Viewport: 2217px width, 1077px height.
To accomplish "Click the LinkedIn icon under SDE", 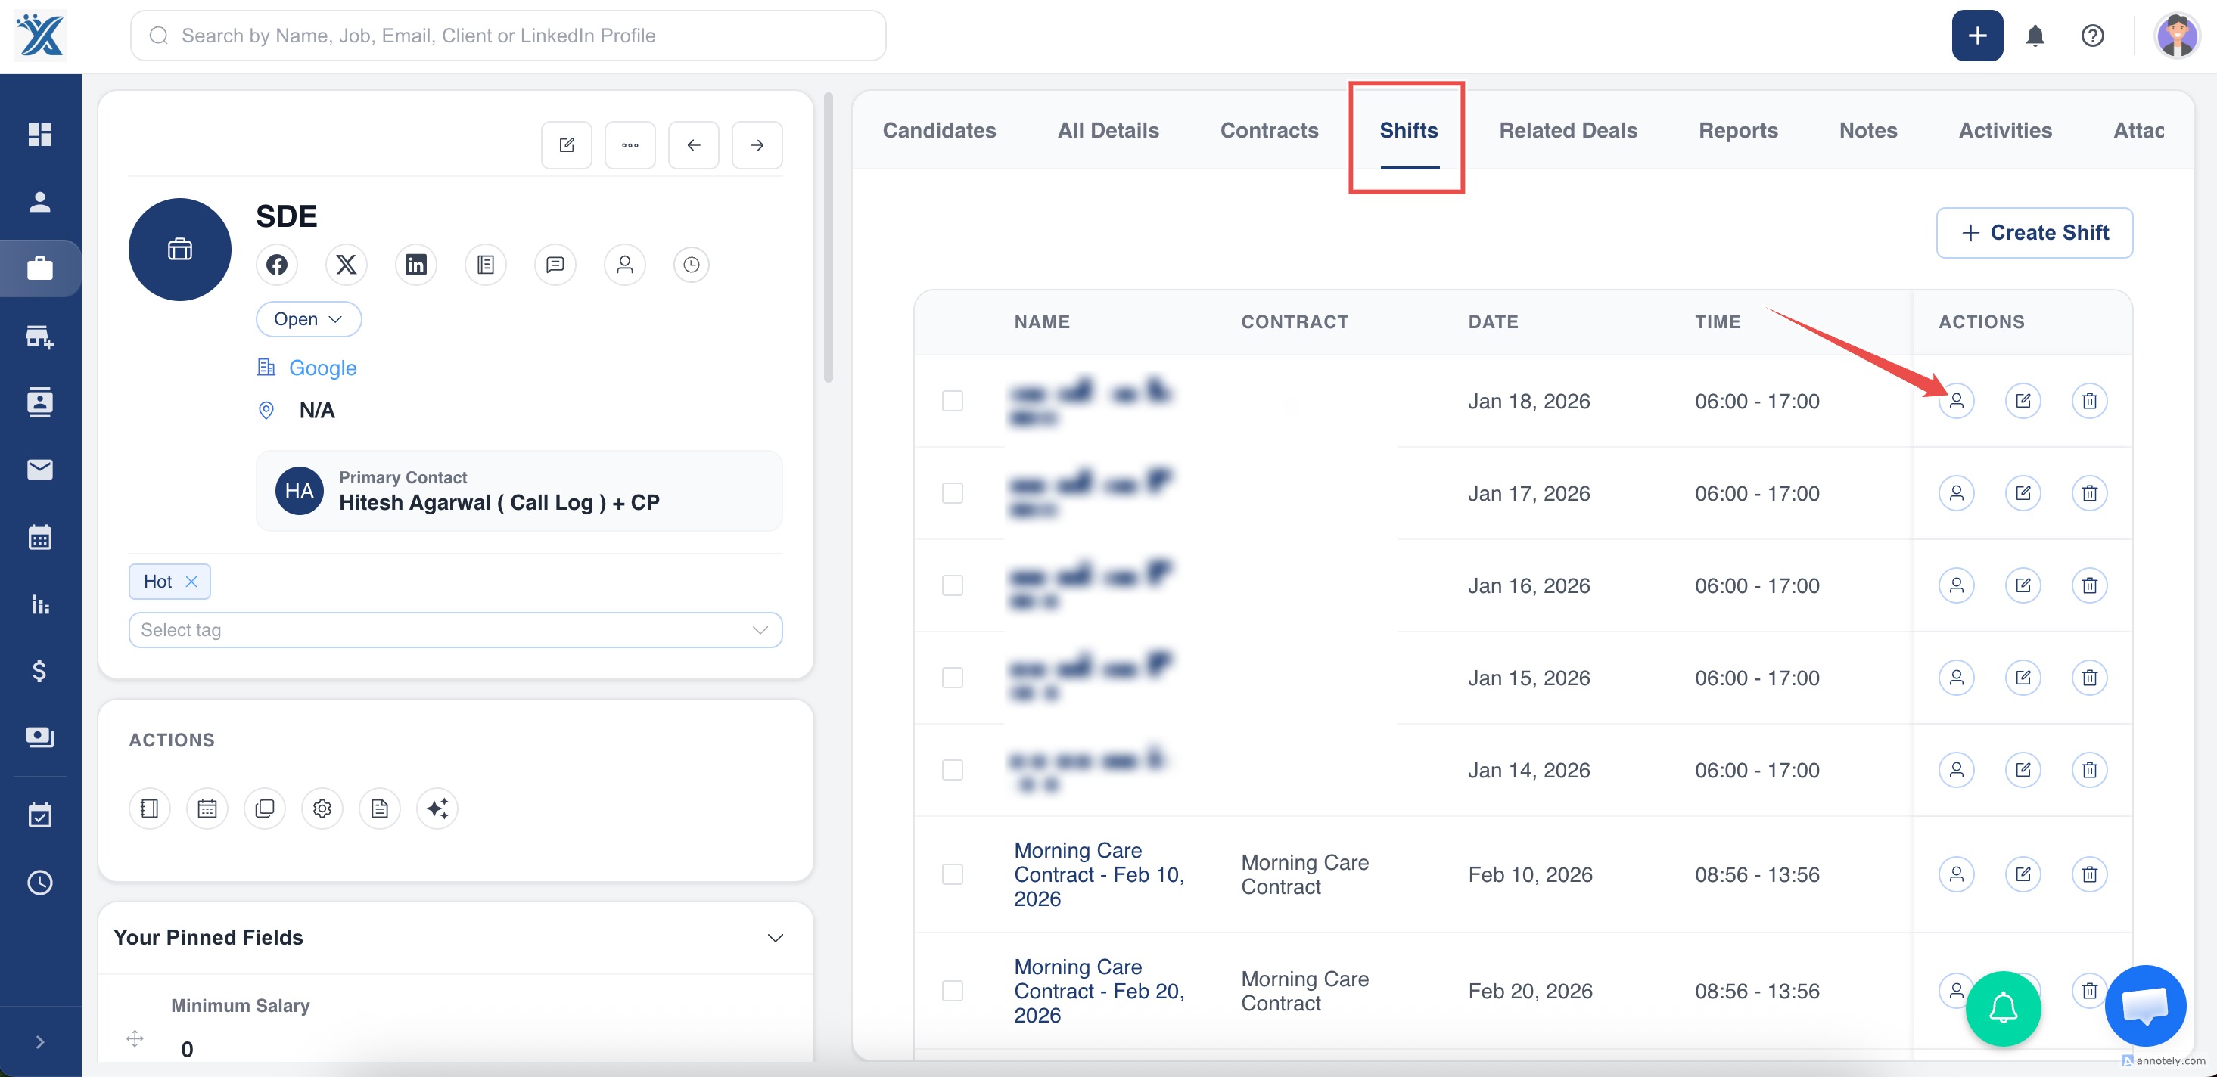I will point(415,265).
